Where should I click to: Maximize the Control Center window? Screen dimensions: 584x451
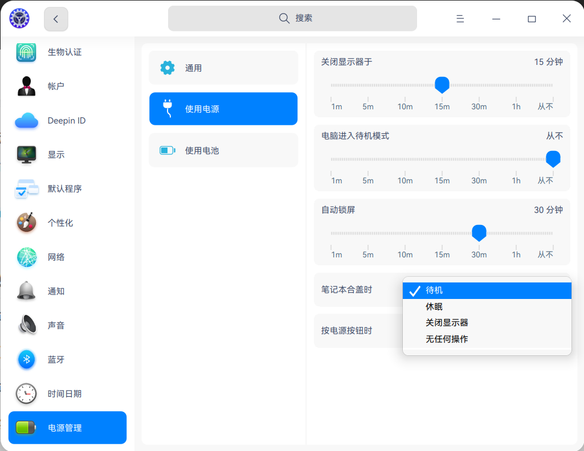(x=532, y=19)
